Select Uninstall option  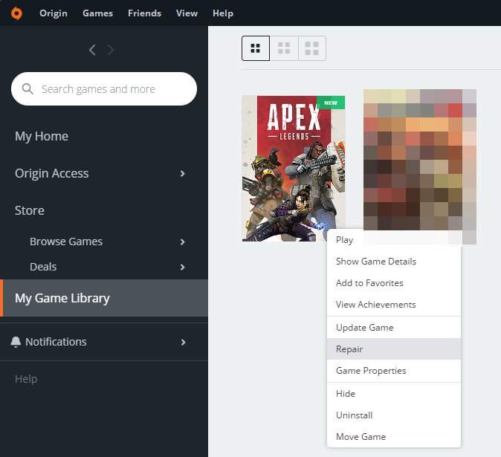[394, 415]
